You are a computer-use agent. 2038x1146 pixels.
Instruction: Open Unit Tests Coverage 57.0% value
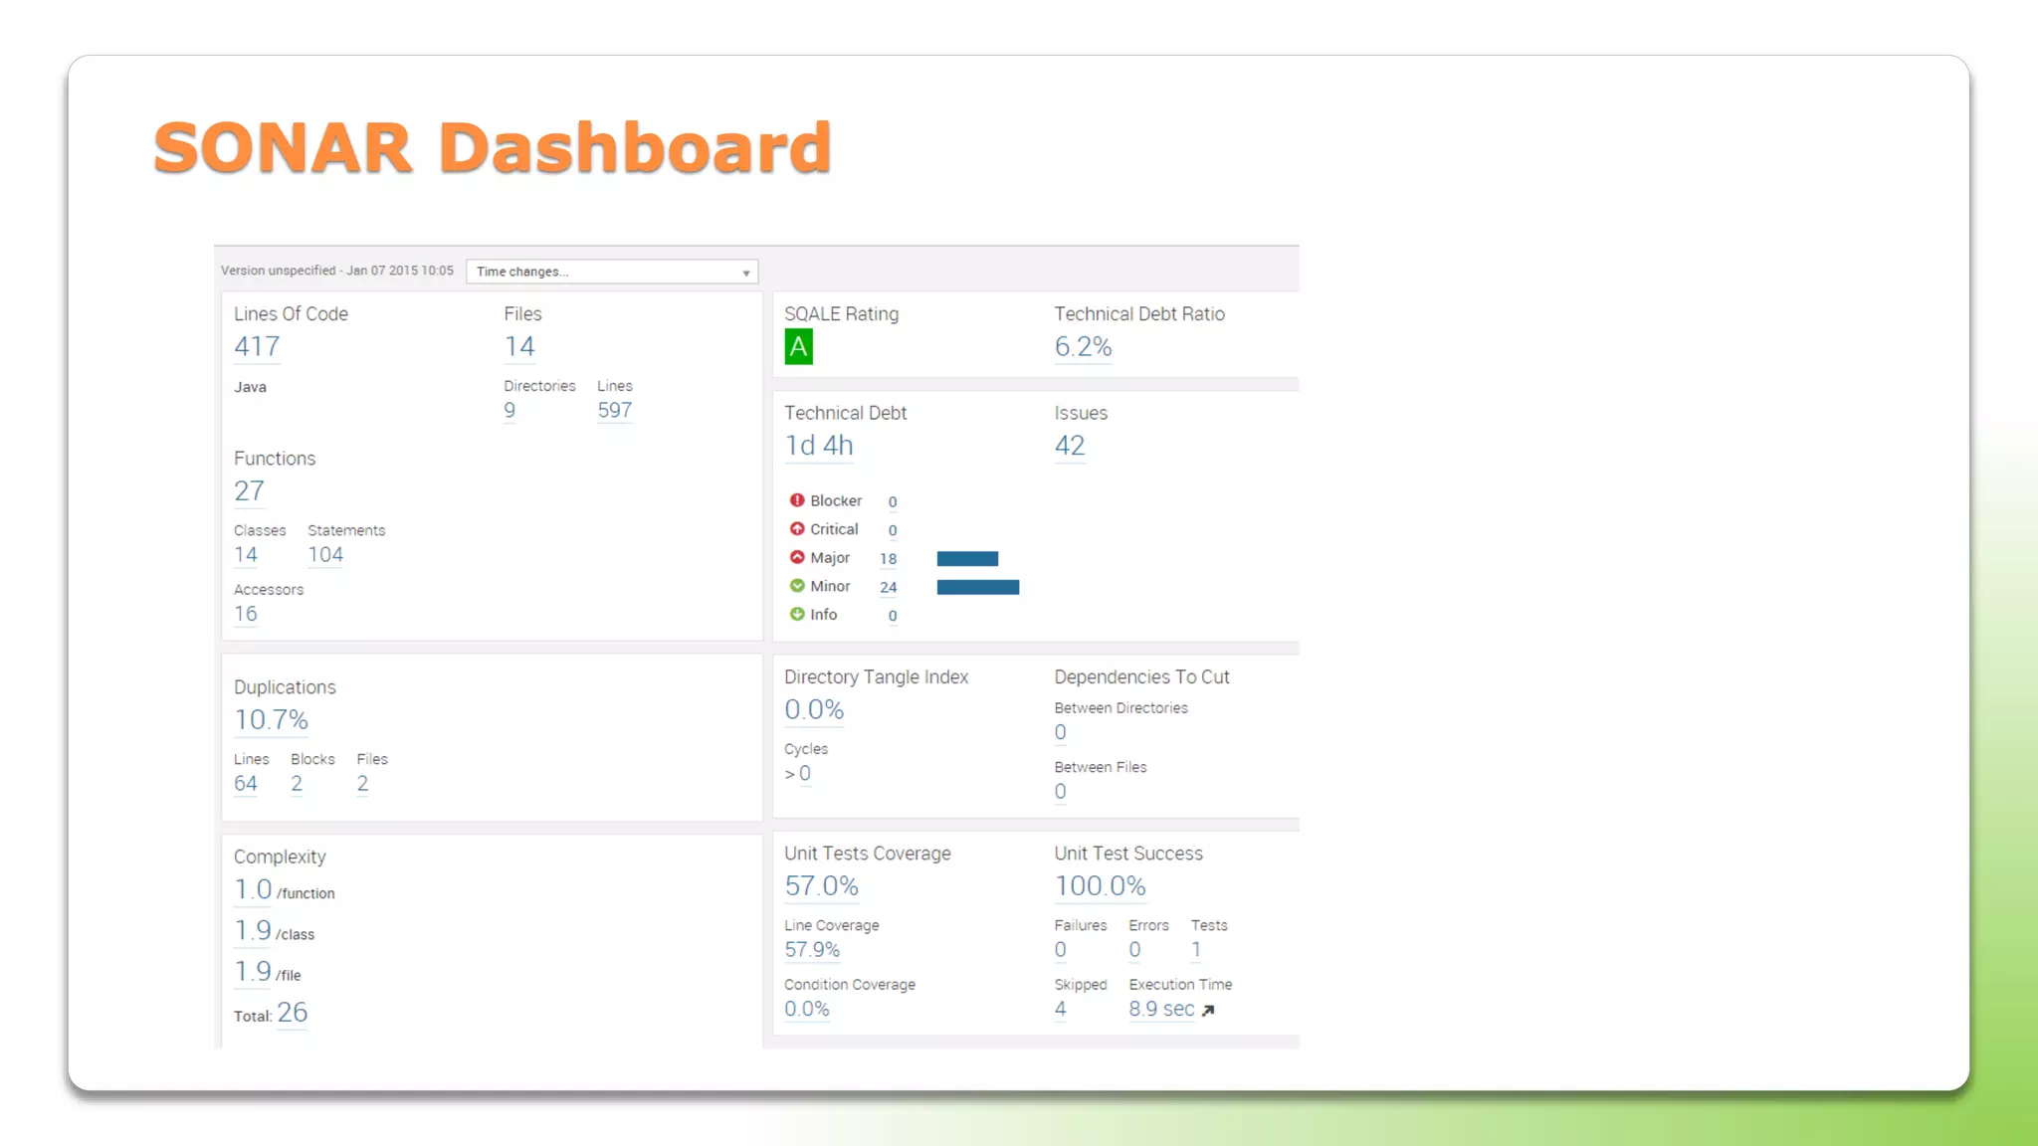click(x=822, y=885)
